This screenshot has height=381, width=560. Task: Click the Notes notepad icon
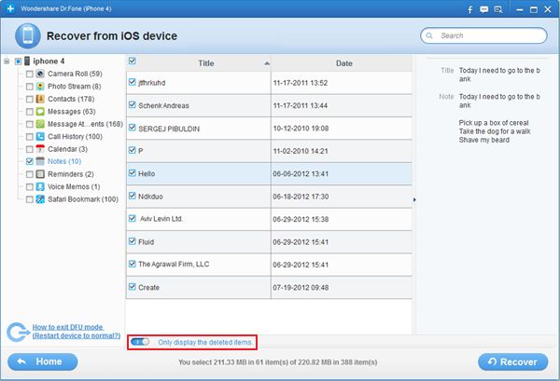40,161
